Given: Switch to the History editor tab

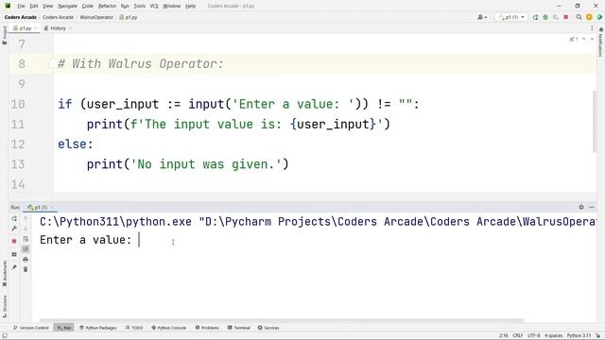Looking at the screenshot, I should (57, 28).
